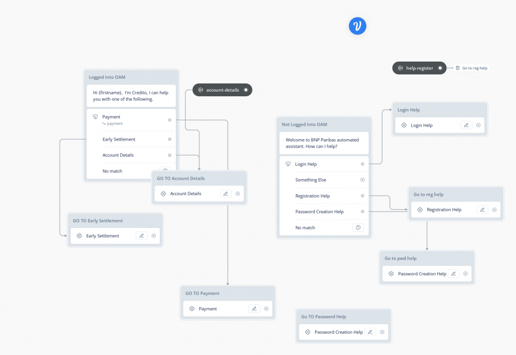
Task: Click flow icon beside Password Creation Help in Go to pwd help
Action: pos(391,274)
